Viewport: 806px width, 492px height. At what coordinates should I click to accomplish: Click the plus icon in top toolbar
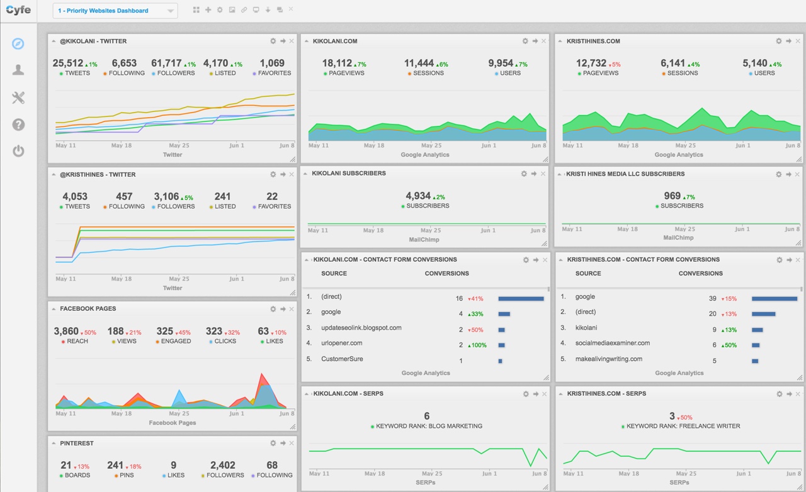point(208,10)
